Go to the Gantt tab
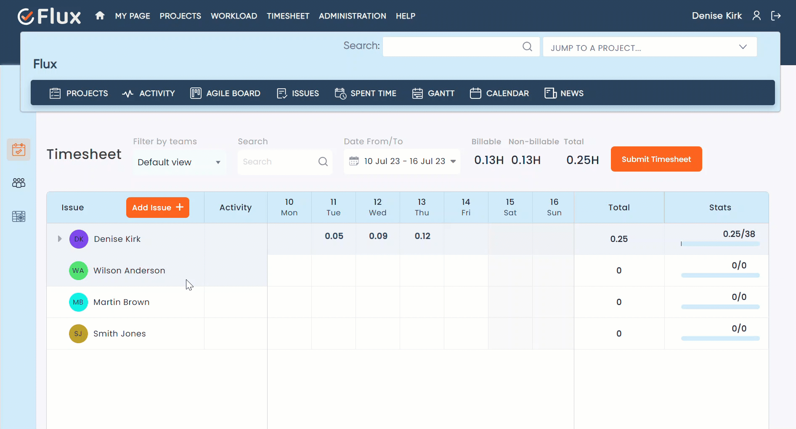796x429 pixels. (433, 93)
